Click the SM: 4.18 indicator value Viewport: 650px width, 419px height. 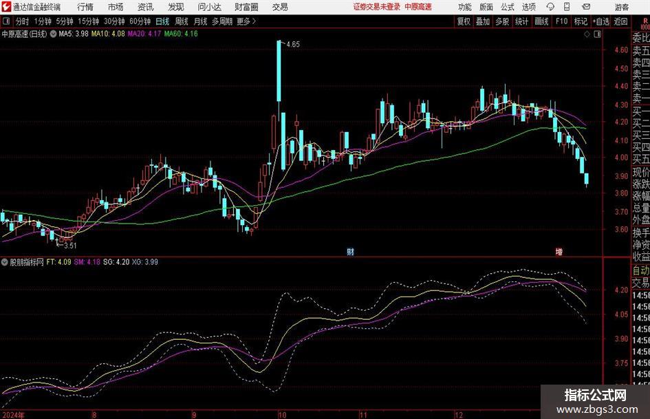87,262
